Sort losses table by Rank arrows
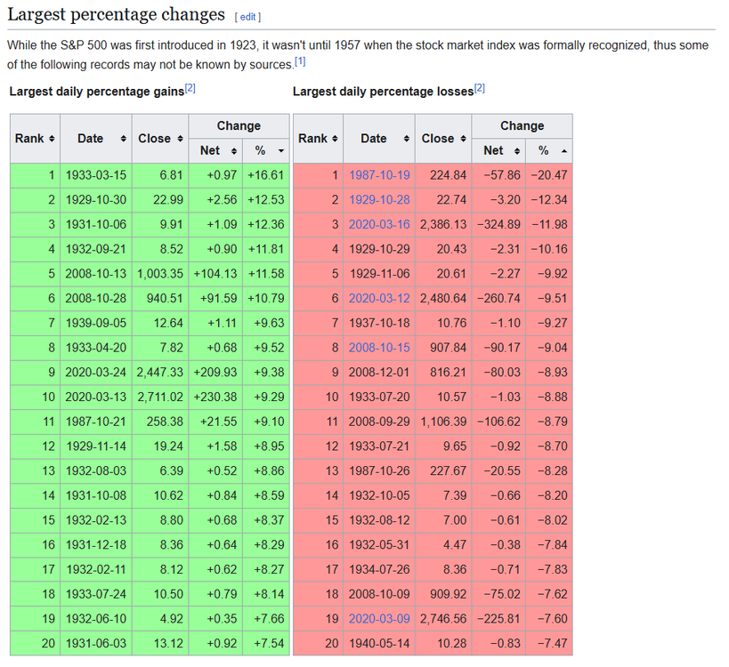Screen dimensions: 729x667 pyautogui.click(x=335, y=139)
